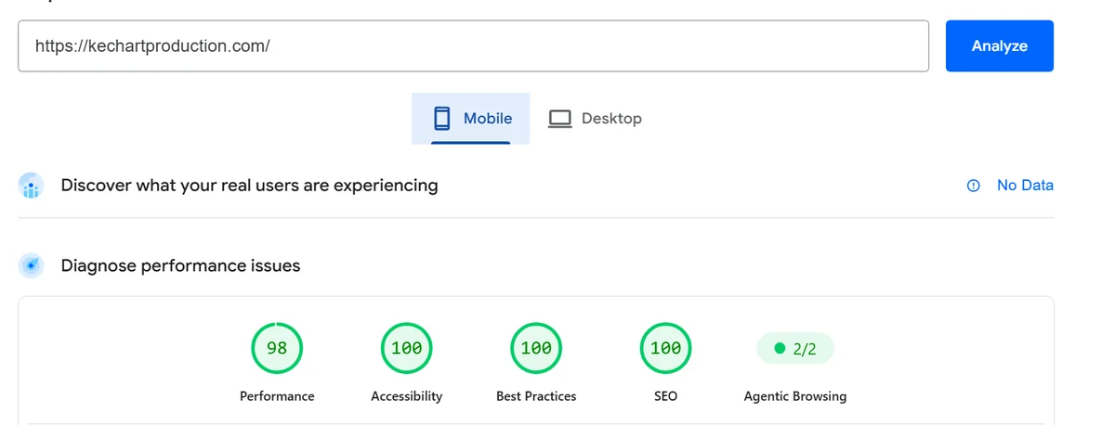
Task: Click the desktop laptop icon
Action: [559, 119]
